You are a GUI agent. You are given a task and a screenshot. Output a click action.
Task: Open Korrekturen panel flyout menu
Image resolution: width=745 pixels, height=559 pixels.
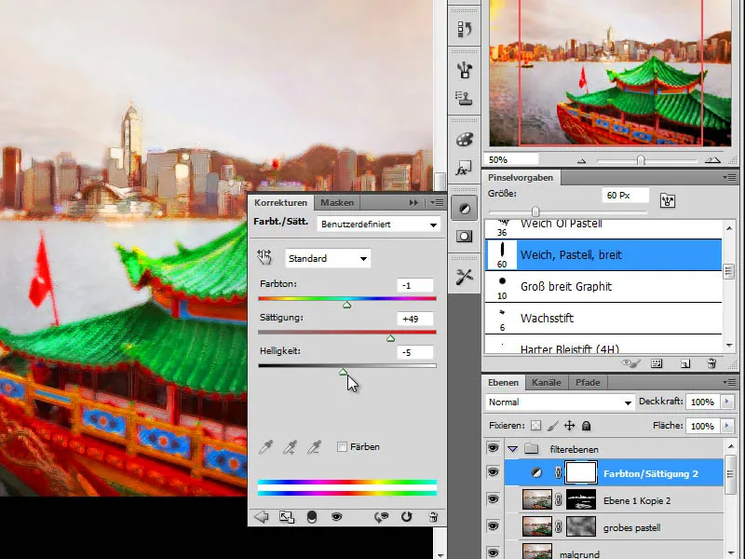coord(437,203)
